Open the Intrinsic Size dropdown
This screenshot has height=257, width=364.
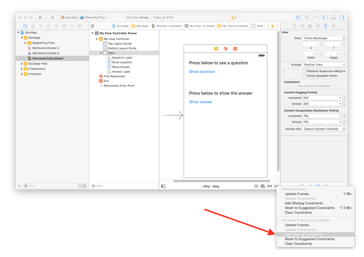pyautogui.click(x=324, y=129)
